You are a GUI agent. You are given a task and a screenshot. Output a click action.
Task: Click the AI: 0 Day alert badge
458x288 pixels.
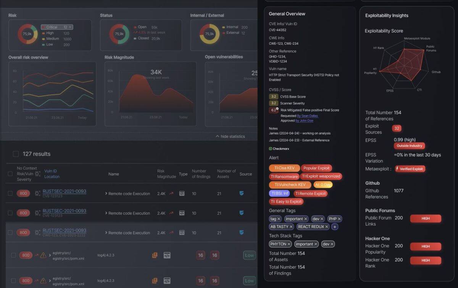point(323,185)
